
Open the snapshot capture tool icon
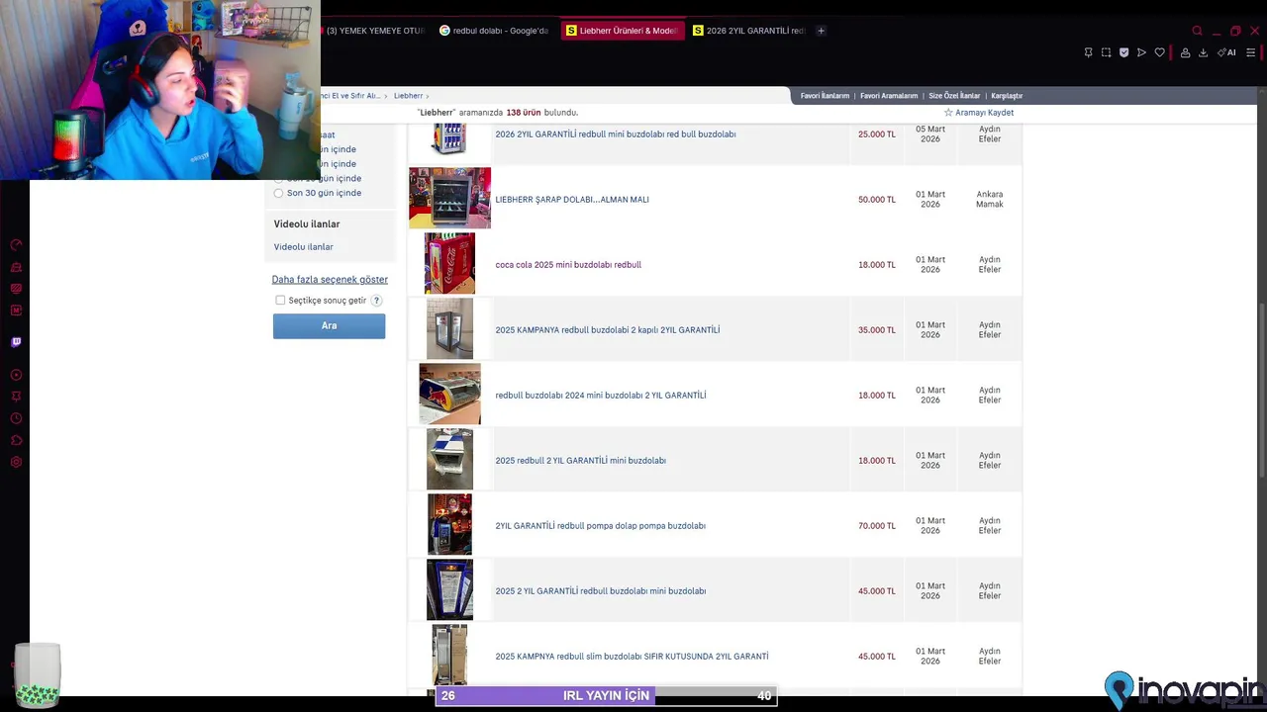click(x=1106, y=52)
